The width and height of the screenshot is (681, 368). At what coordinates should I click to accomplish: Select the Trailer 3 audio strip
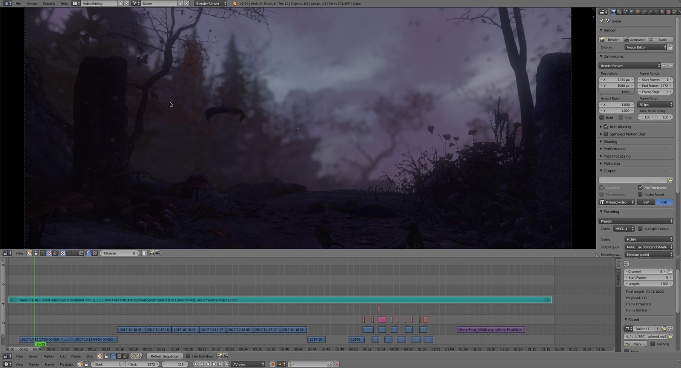(280, 300)
